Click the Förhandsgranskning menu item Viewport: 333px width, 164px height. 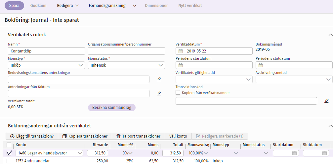click(107, 6)
